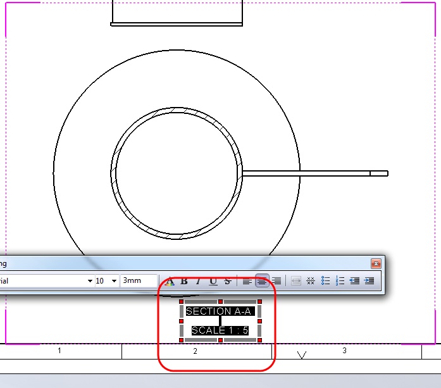Screen dimensions: 441x388
Task: Apply a bulleted list
Action: [325, 281]
